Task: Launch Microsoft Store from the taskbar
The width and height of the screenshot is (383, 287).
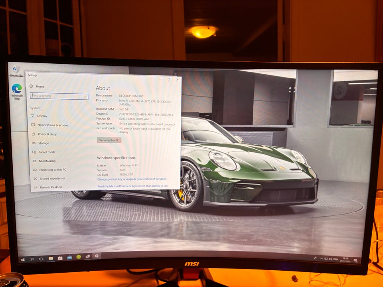Action: 60,258
